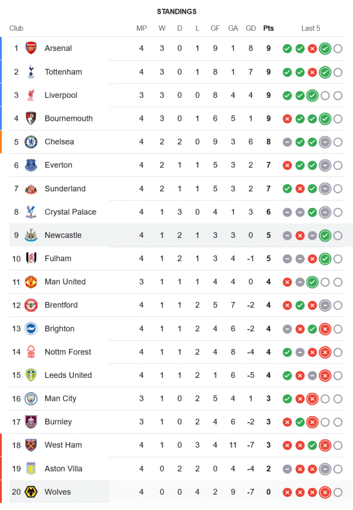
Task: Click the Tottenham club crest icon
Action: [x=31, y=72]
